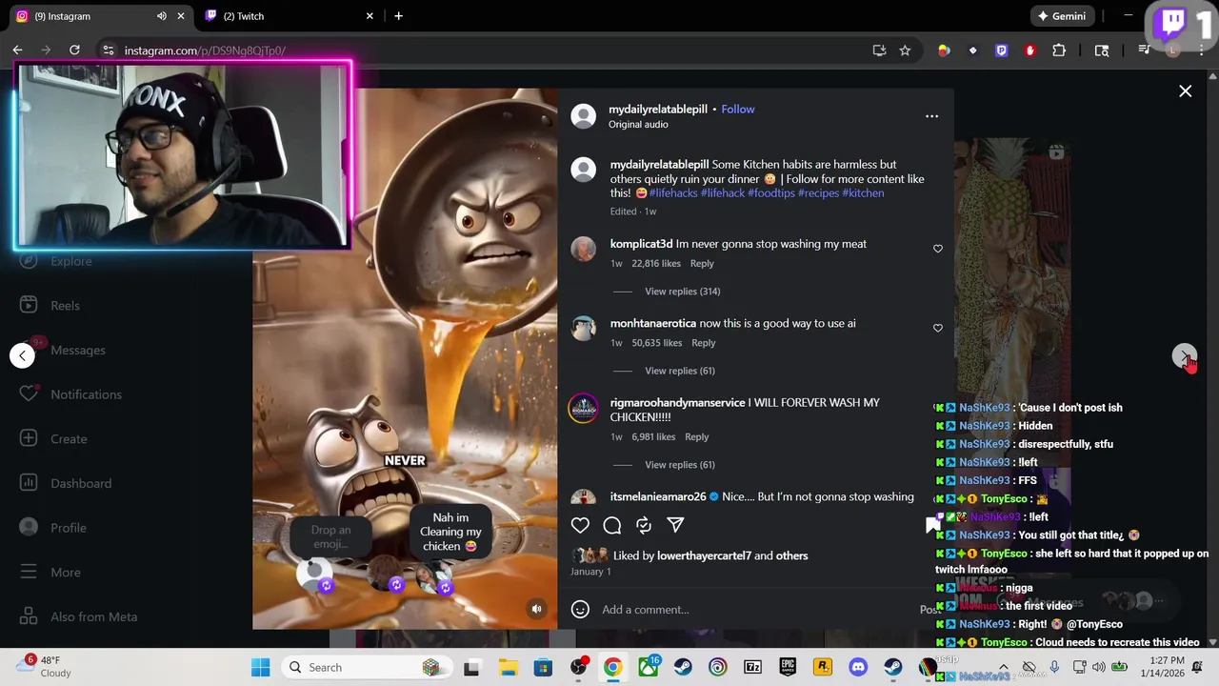The image size is (1219, 686).
Task: Go back in browser history
Action: pos(17,50)
